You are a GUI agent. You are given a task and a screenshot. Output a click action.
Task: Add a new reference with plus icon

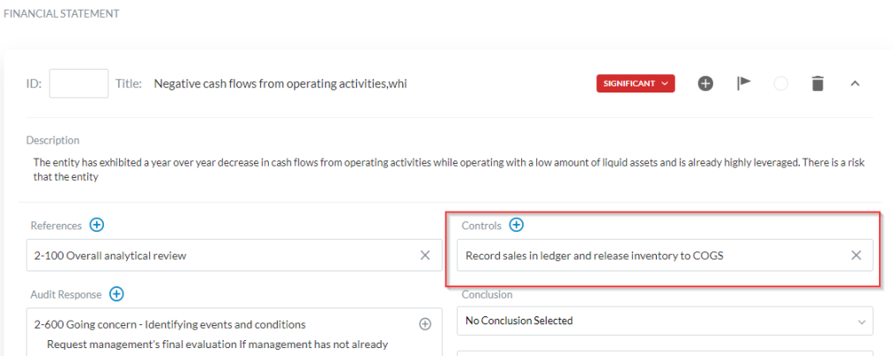pos(97,226)
